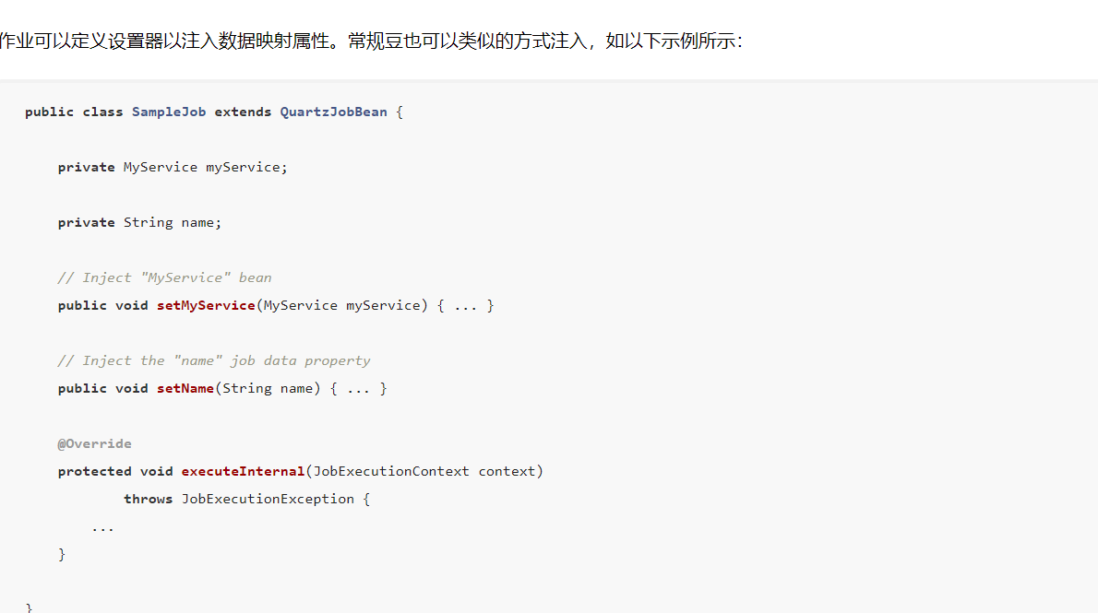Click the private MyService myService field line
1098x613 pixels.
tap(173, 167)
